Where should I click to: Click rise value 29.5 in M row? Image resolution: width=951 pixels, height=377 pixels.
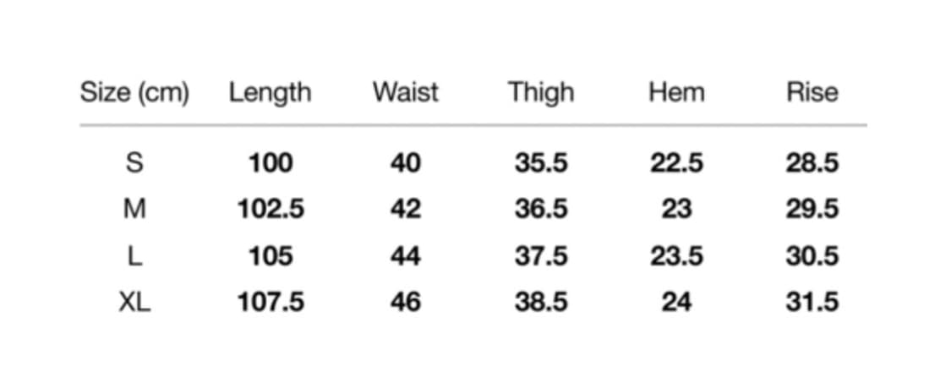coord(812,209)
